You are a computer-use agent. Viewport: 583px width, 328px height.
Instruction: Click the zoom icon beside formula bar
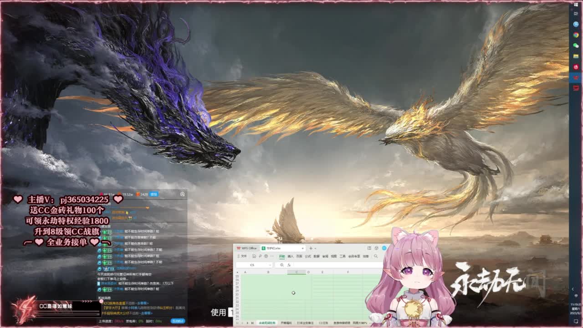click(282, 265)
